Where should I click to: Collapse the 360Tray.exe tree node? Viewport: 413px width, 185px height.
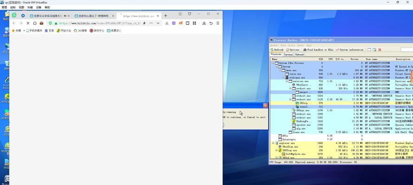tap(277, 151)
